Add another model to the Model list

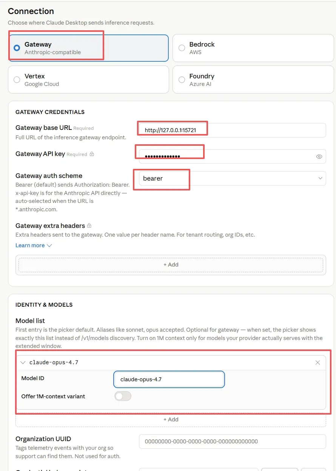pos(171,420)
